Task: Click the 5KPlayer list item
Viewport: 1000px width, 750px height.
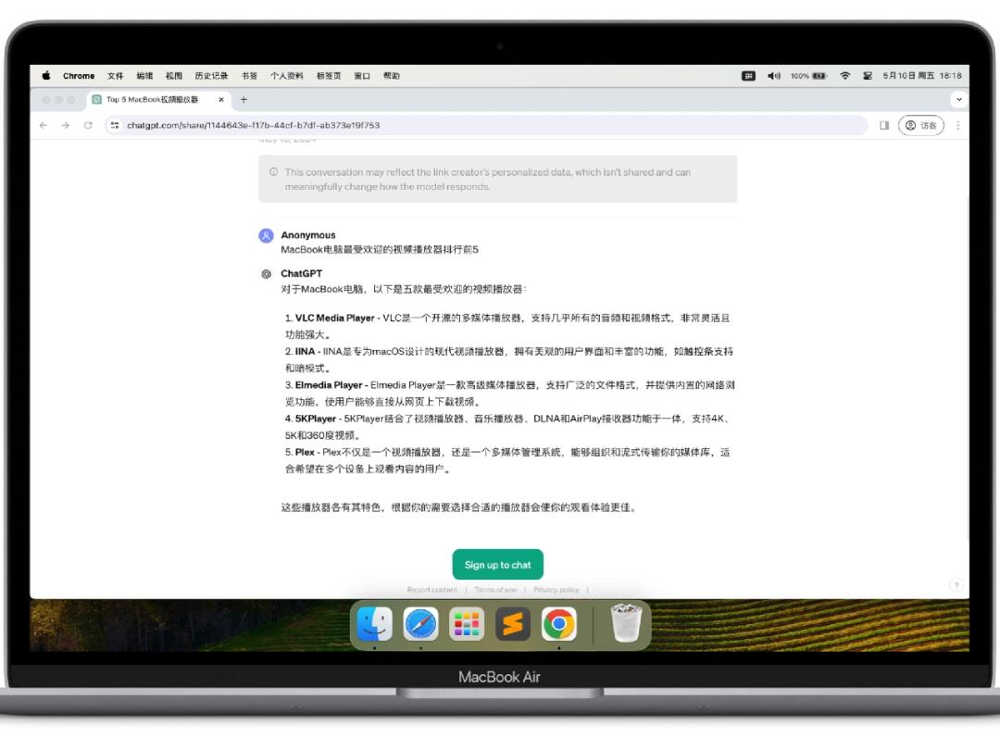Action: (509, 427)
